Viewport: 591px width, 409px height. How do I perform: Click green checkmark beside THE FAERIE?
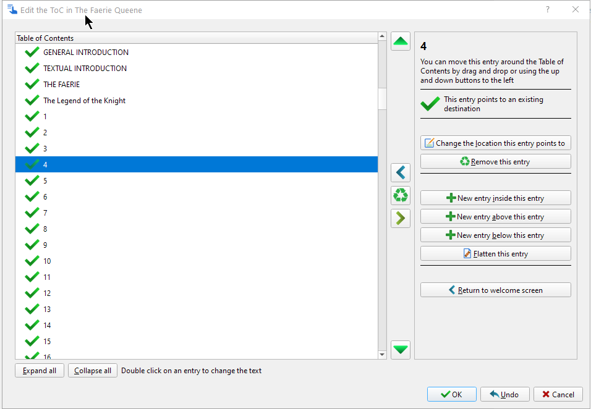pos(32,84)
